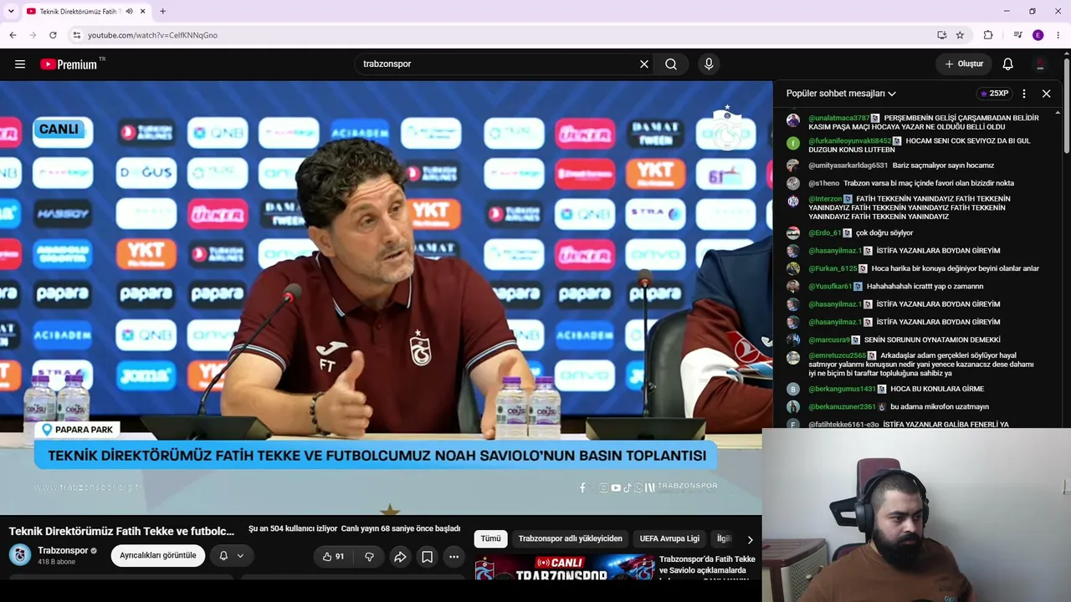Like the video with 91 likes
The image size is (1071, 602).
pyautogui.click(x=333, y=556)
